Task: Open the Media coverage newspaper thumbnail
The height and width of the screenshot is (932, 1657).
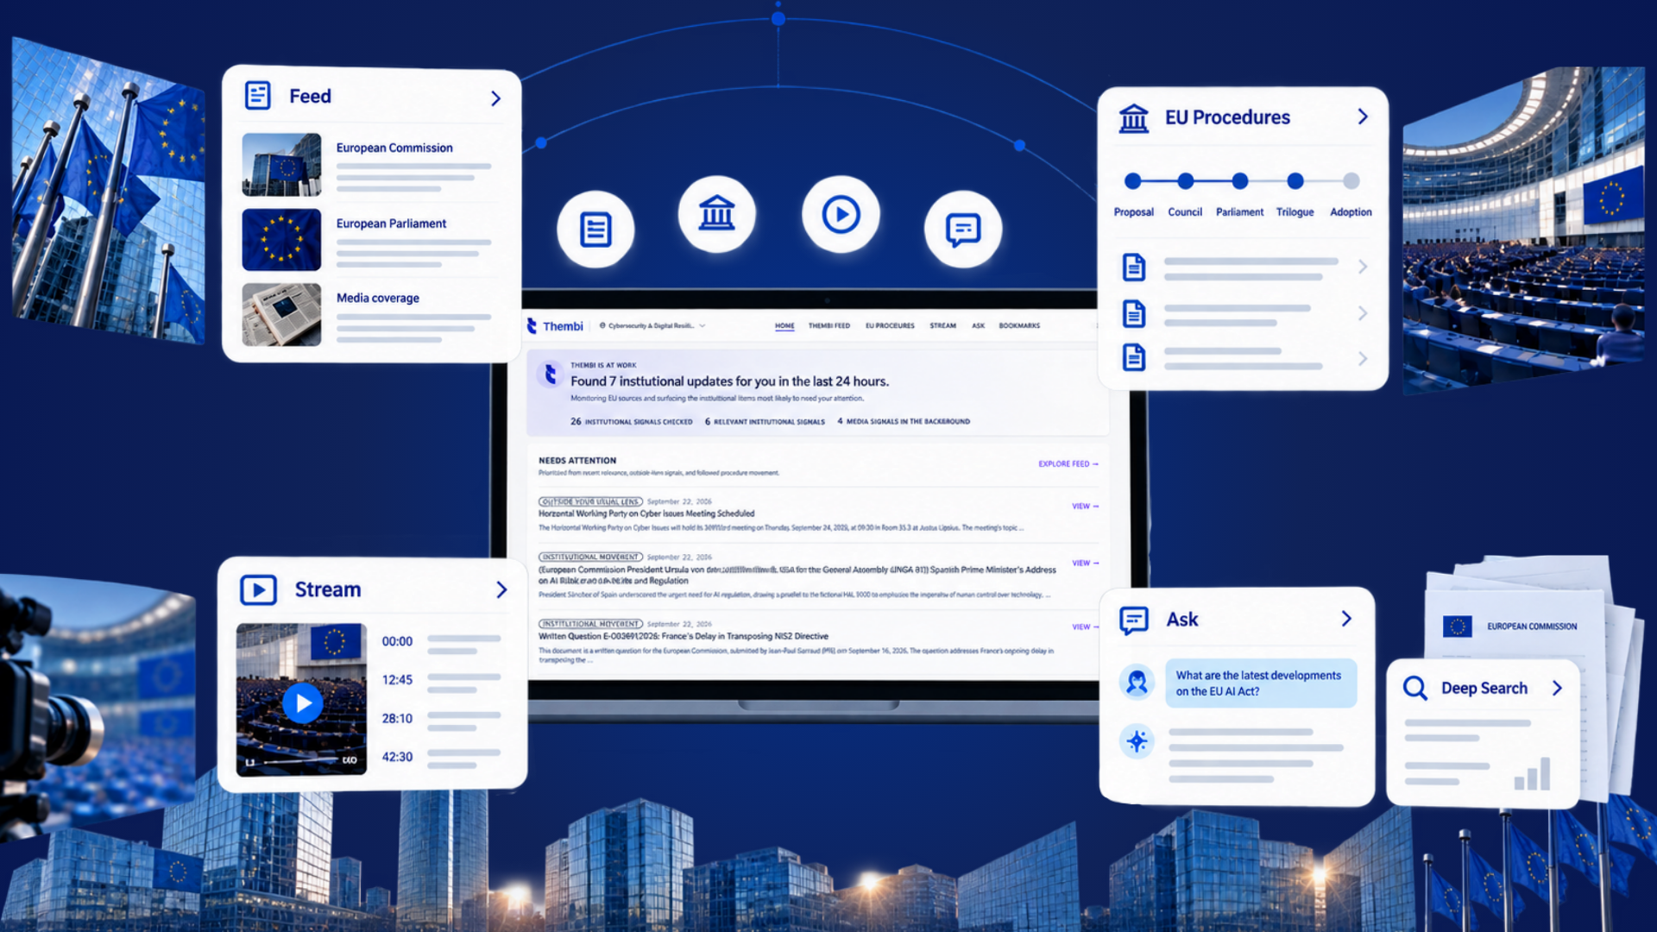Action: click(x=281, y=314)
